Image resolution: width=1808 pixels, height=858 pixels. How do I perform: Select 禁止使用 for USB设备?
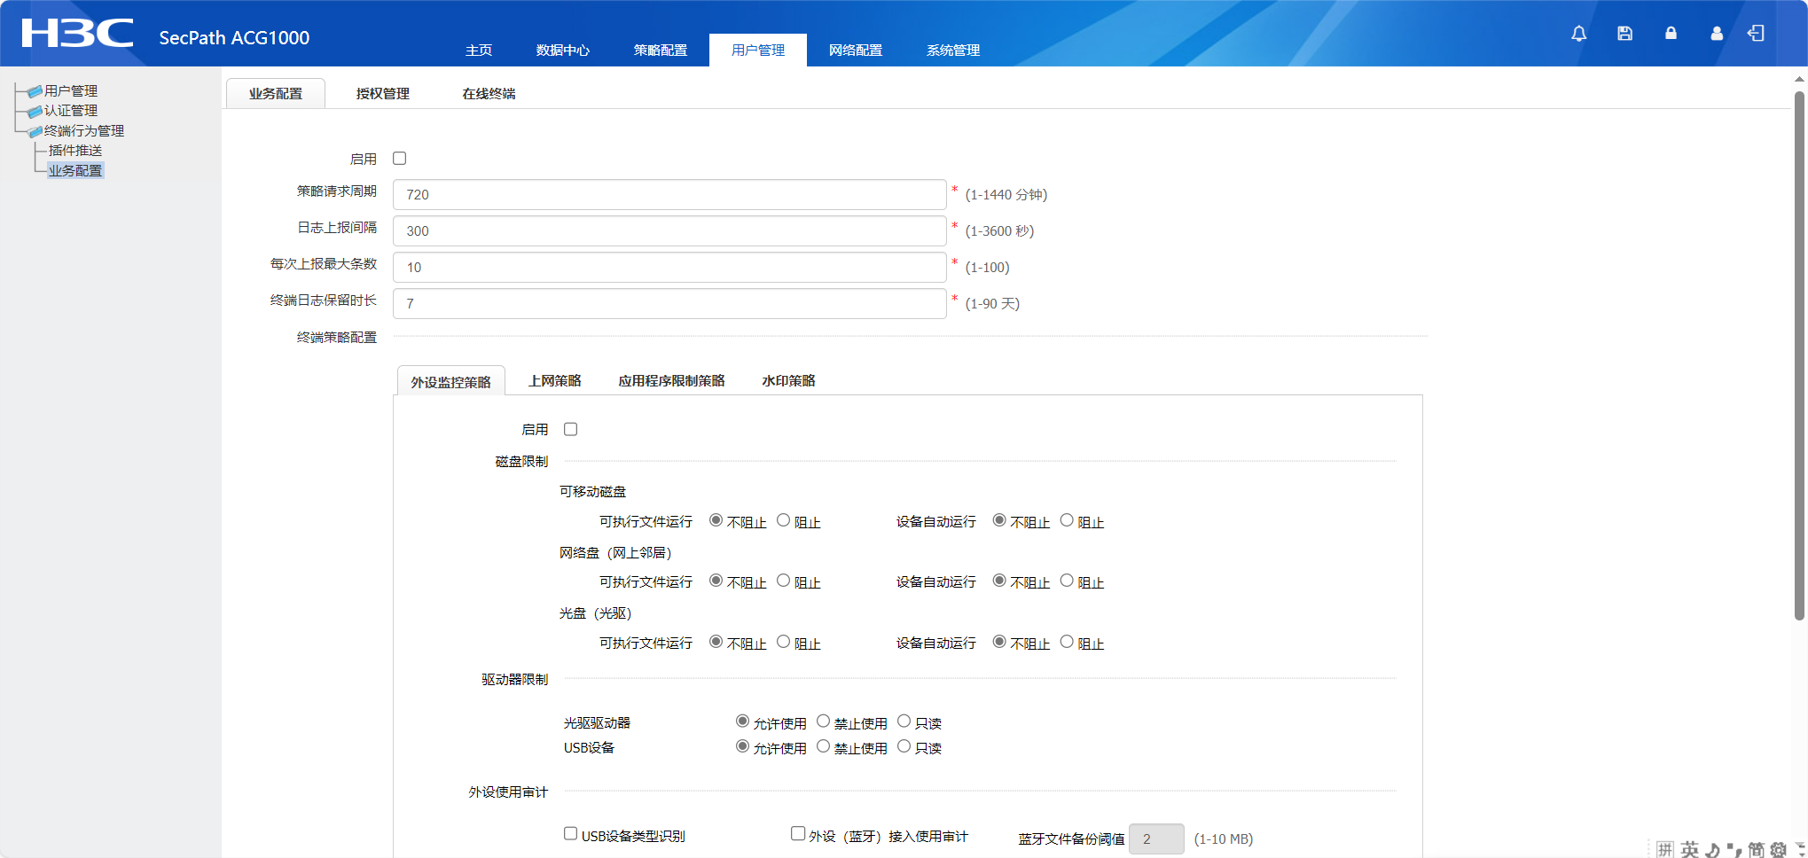(824, 746)
